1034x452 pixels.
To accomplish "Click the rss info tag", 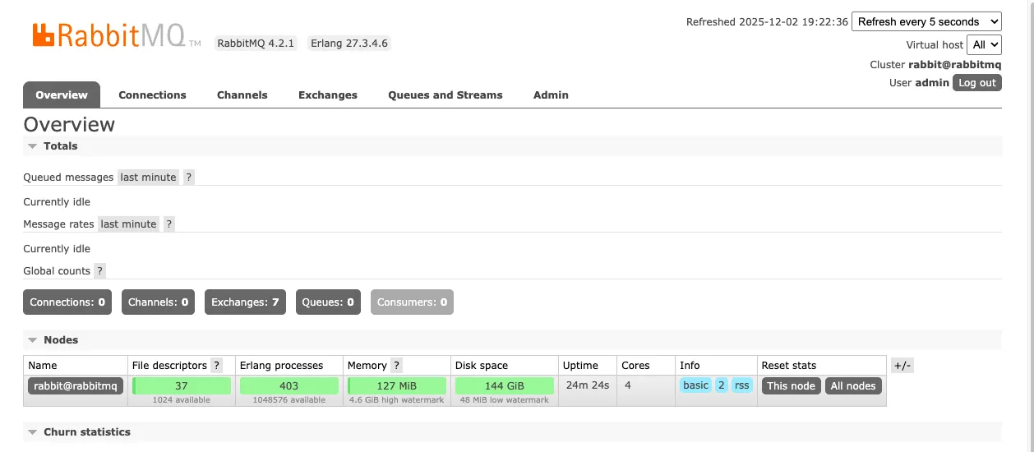I will click(x=742, y=385).
